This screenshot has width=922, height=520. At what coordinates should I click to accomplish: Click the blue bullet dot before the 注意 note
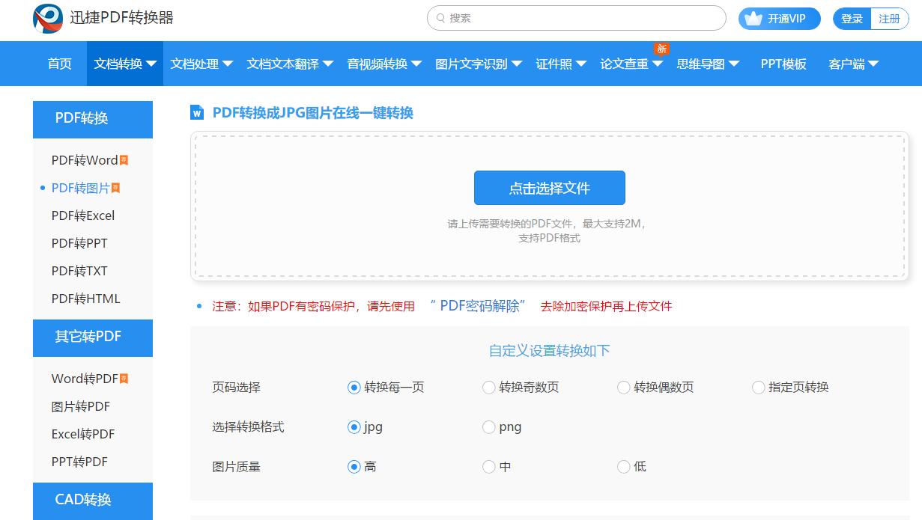click(198, 305)
